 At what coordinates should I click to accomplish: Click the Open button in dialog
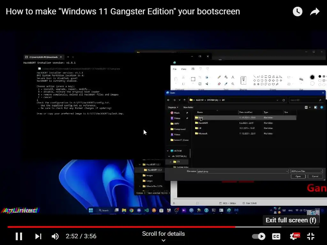pos(298,176)
